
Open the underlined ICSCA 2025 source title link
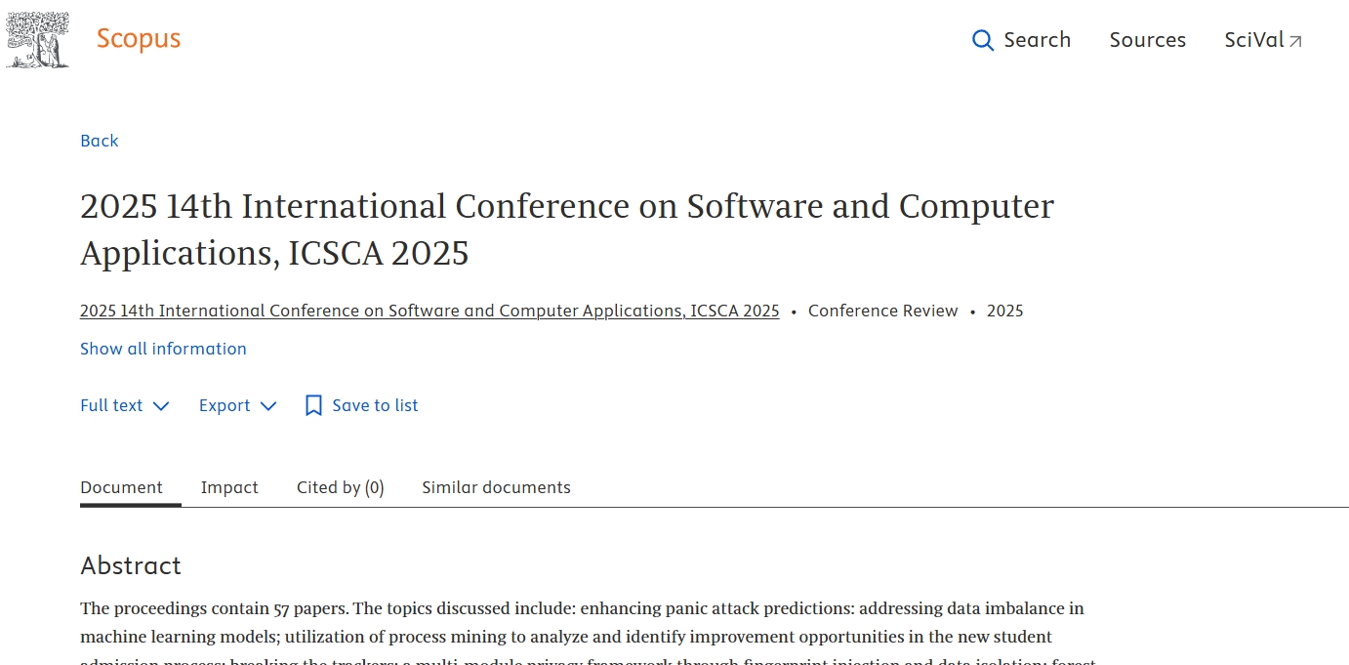(429, 311)
